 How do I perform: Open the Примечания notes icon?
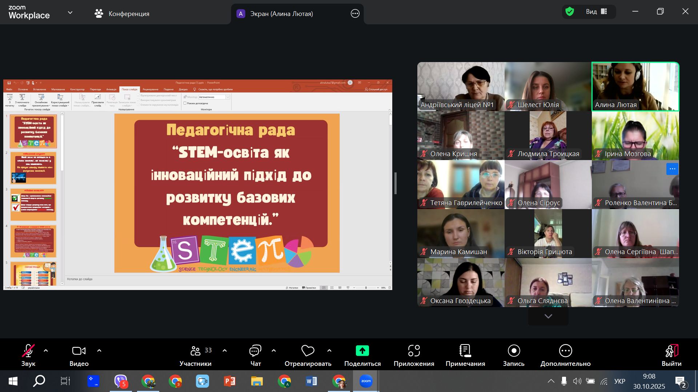coord(465,351)
